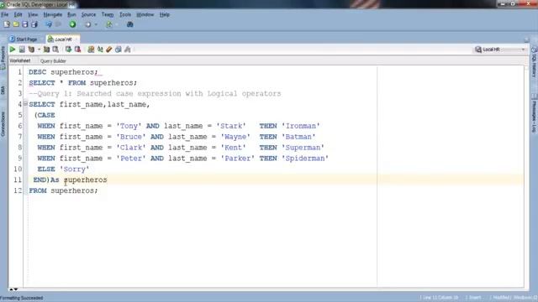Open the Source menu
This screenshot has width=538, height=302.
pyautogui.click(x=88, y=15)
